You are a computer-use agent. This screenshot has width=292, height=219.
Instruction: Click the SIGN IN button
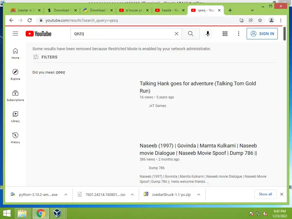click(x=262, y=34)
